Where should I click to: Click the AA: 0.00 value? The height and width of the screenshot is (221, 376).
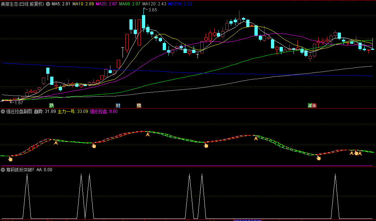click(x=44, y=170)
